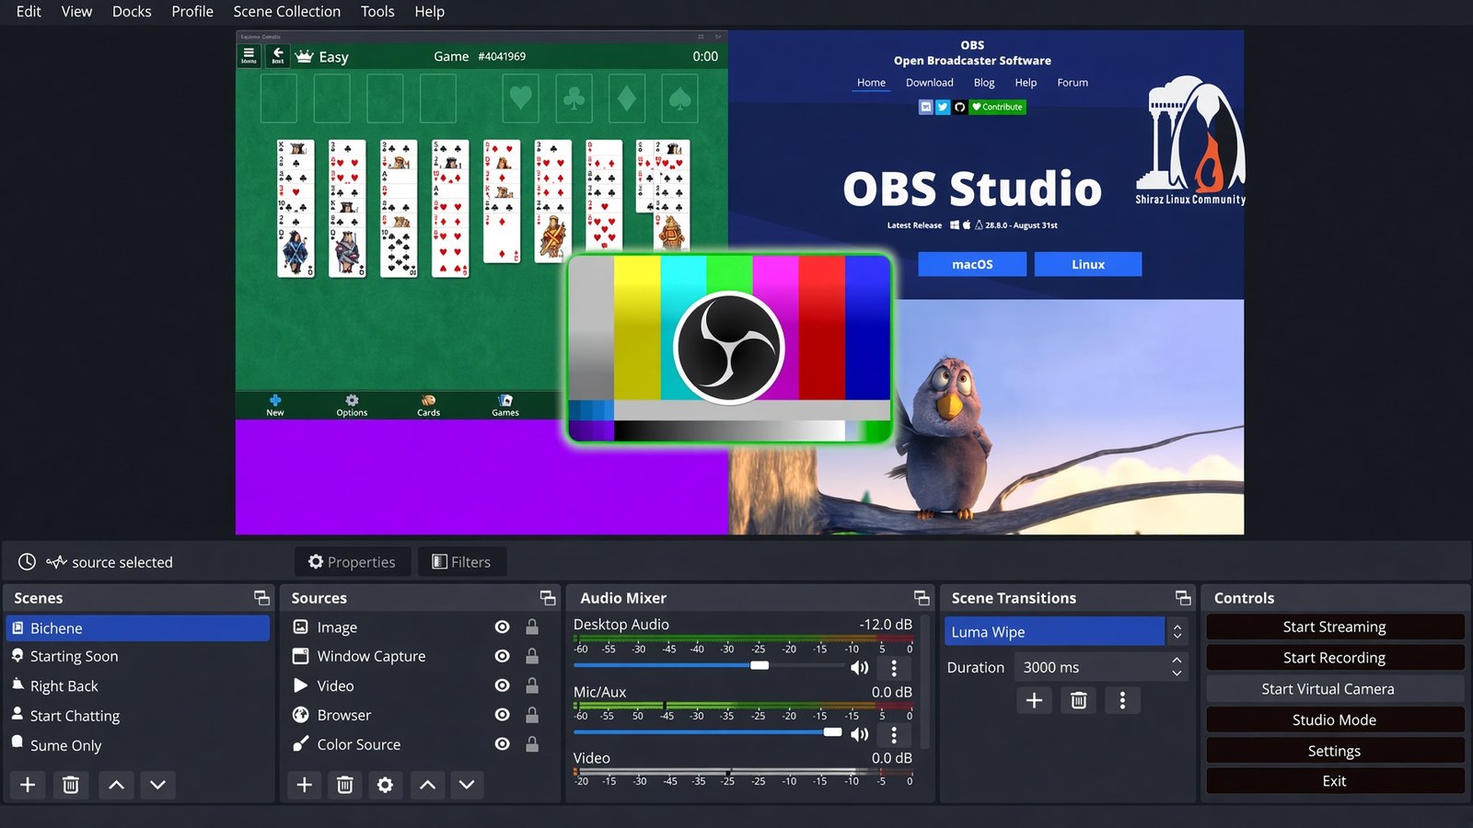Viewport: 1473px width, 828px height.
Task: Move scene down in Scenes list
Action: point(157,785)
